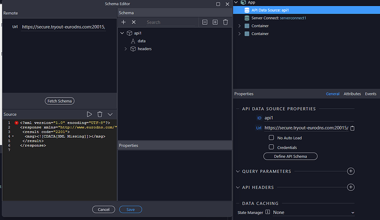Click the X icon beside schema search
Image resolution: width=380 pixels, height=220 pixels.
pos(133,22)
